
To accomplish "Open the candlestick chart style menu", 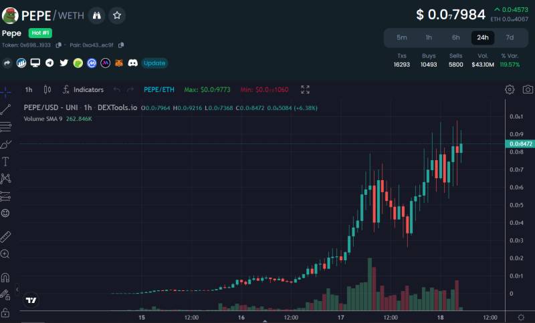I will pyautogui.click(x=47, y=90).
